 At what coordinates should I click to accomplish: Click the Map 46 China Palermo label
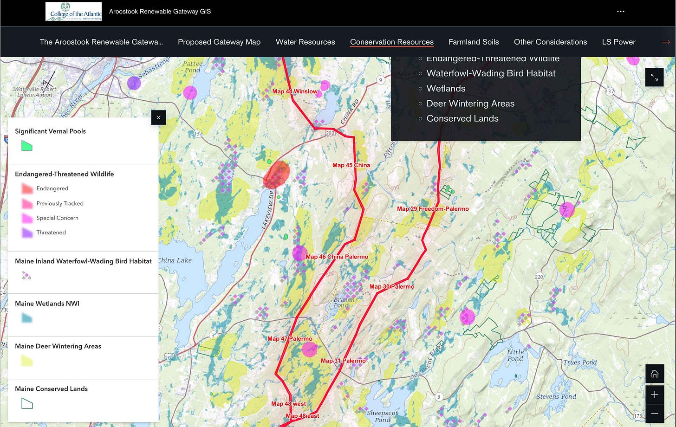337,257
